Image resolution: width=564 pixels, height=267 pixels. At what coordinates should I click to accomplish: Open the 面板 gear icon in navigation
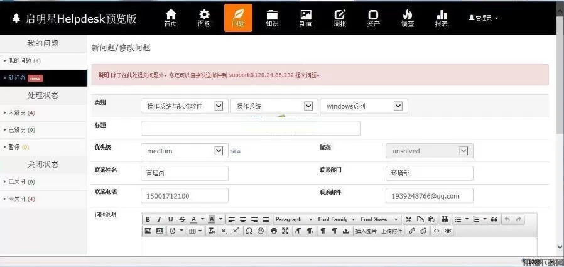[204, 18]
